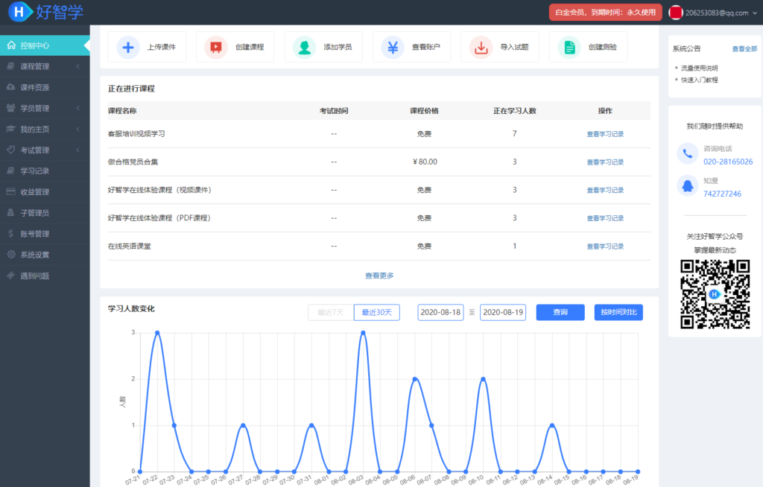Click the 正在学习人数 column header
Viewport: 763px width, 487px height.
514,111
